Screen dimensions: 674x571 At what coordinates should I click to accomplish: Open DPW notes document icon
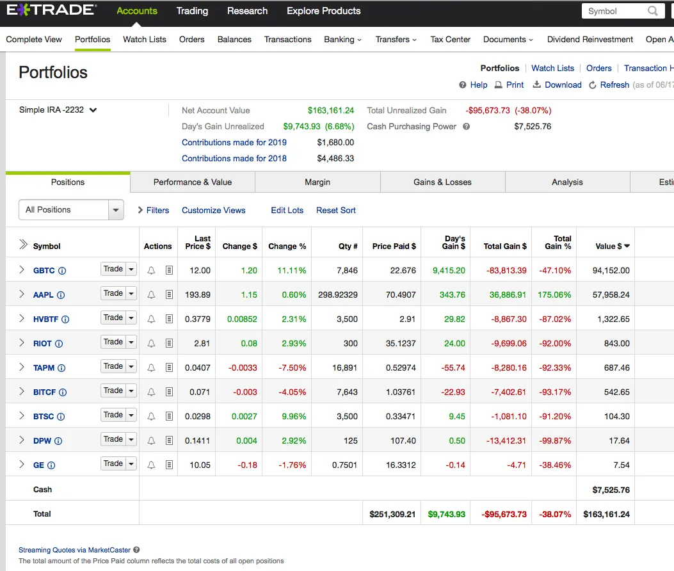click(170, 440)
